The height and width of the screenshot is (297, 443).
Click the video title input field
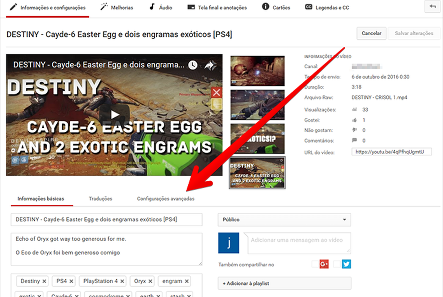tap(107, 219)
